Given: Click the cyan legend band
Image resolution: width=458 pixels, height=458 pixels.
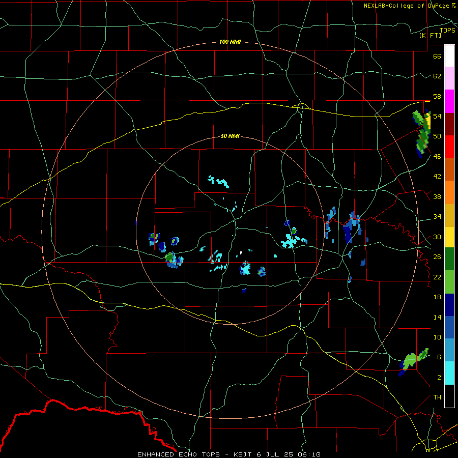Looking at the screenshot, I should (x=449, y=373).
